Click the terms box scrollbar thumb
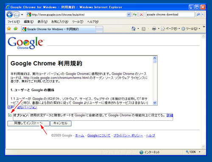The width and height of the screenshot is (212, 162). tap(155, 62)
